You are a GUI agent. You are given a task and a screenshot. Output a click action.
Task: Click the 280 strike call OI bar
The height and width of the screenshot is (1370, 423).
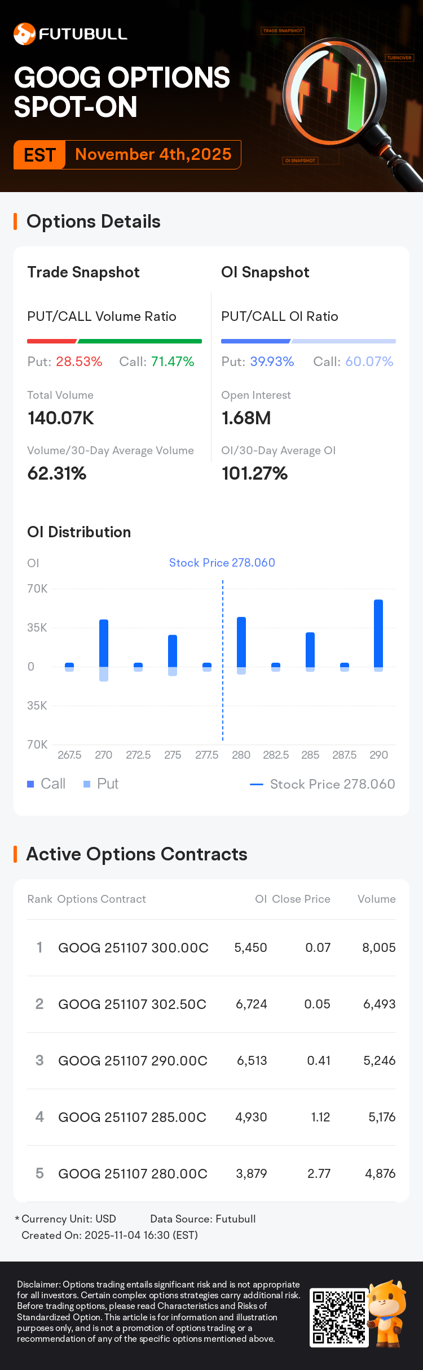(x=241, y=642)
